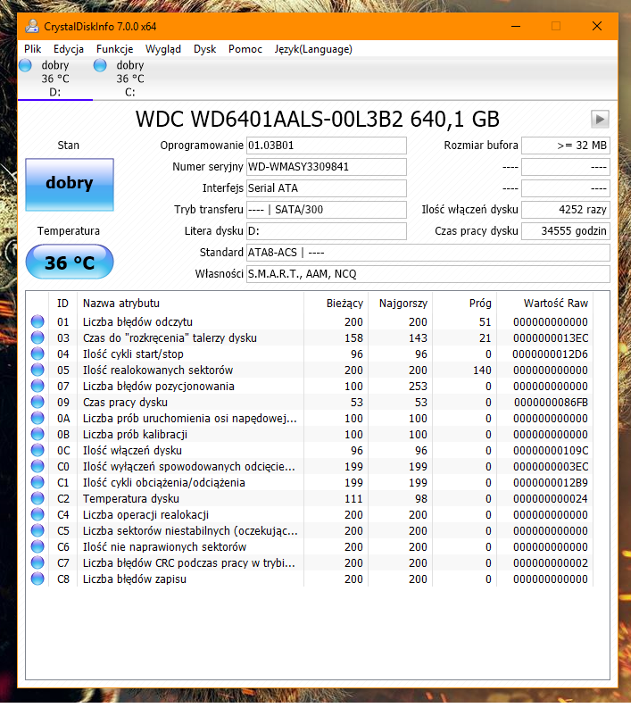The height and width of the screenshot is (716, 639).
Task: Click the status orb for attribute C2
Action: [x=37, y=499]
